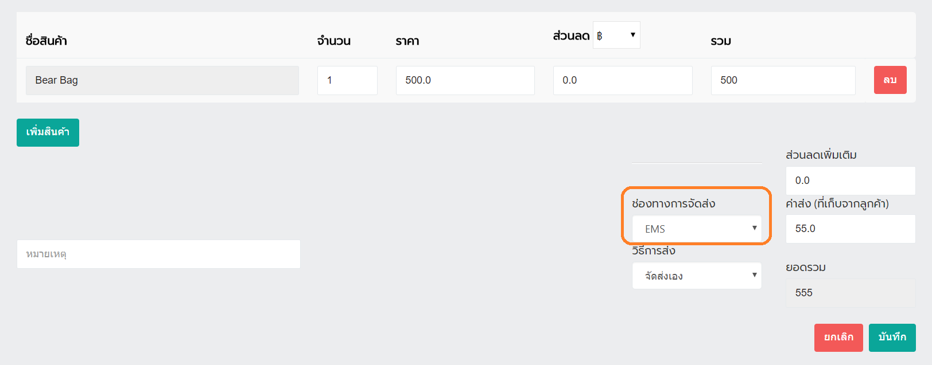The width and height of the screenshot is (932, 365).
Task: Select the row discount field showing 0.0
Action: 623,80
